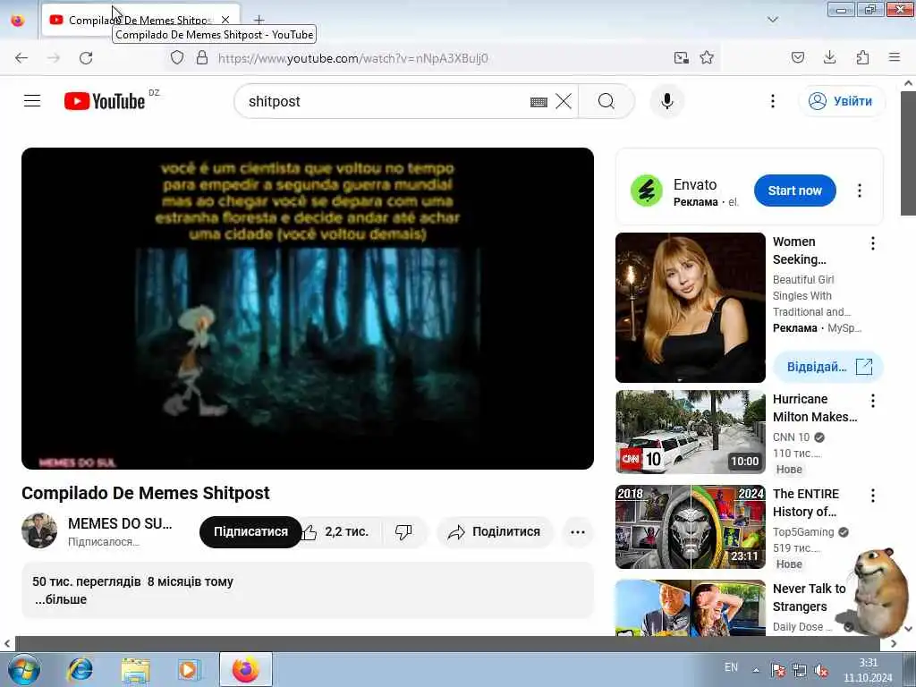Share the video via Поділитися

(494, 531)
